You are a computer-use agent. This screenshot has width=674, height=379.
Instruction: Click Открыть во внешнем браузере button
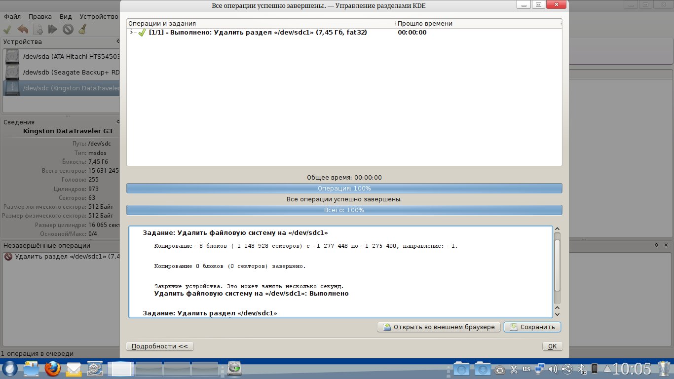tap(439, 327)
